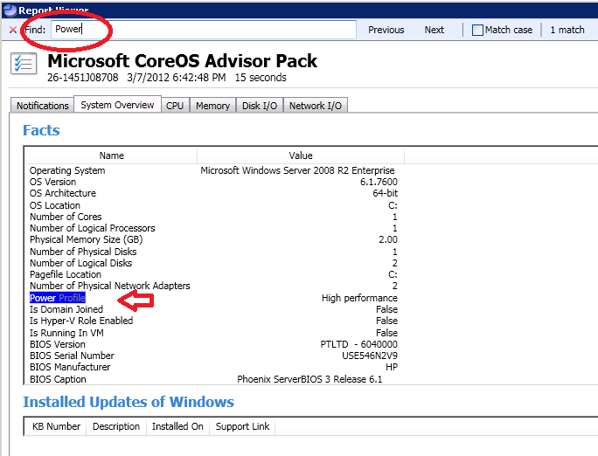The image size is (598, 456).
Task: Enable the Match case checkbox
Action: (x=477, y=30)
